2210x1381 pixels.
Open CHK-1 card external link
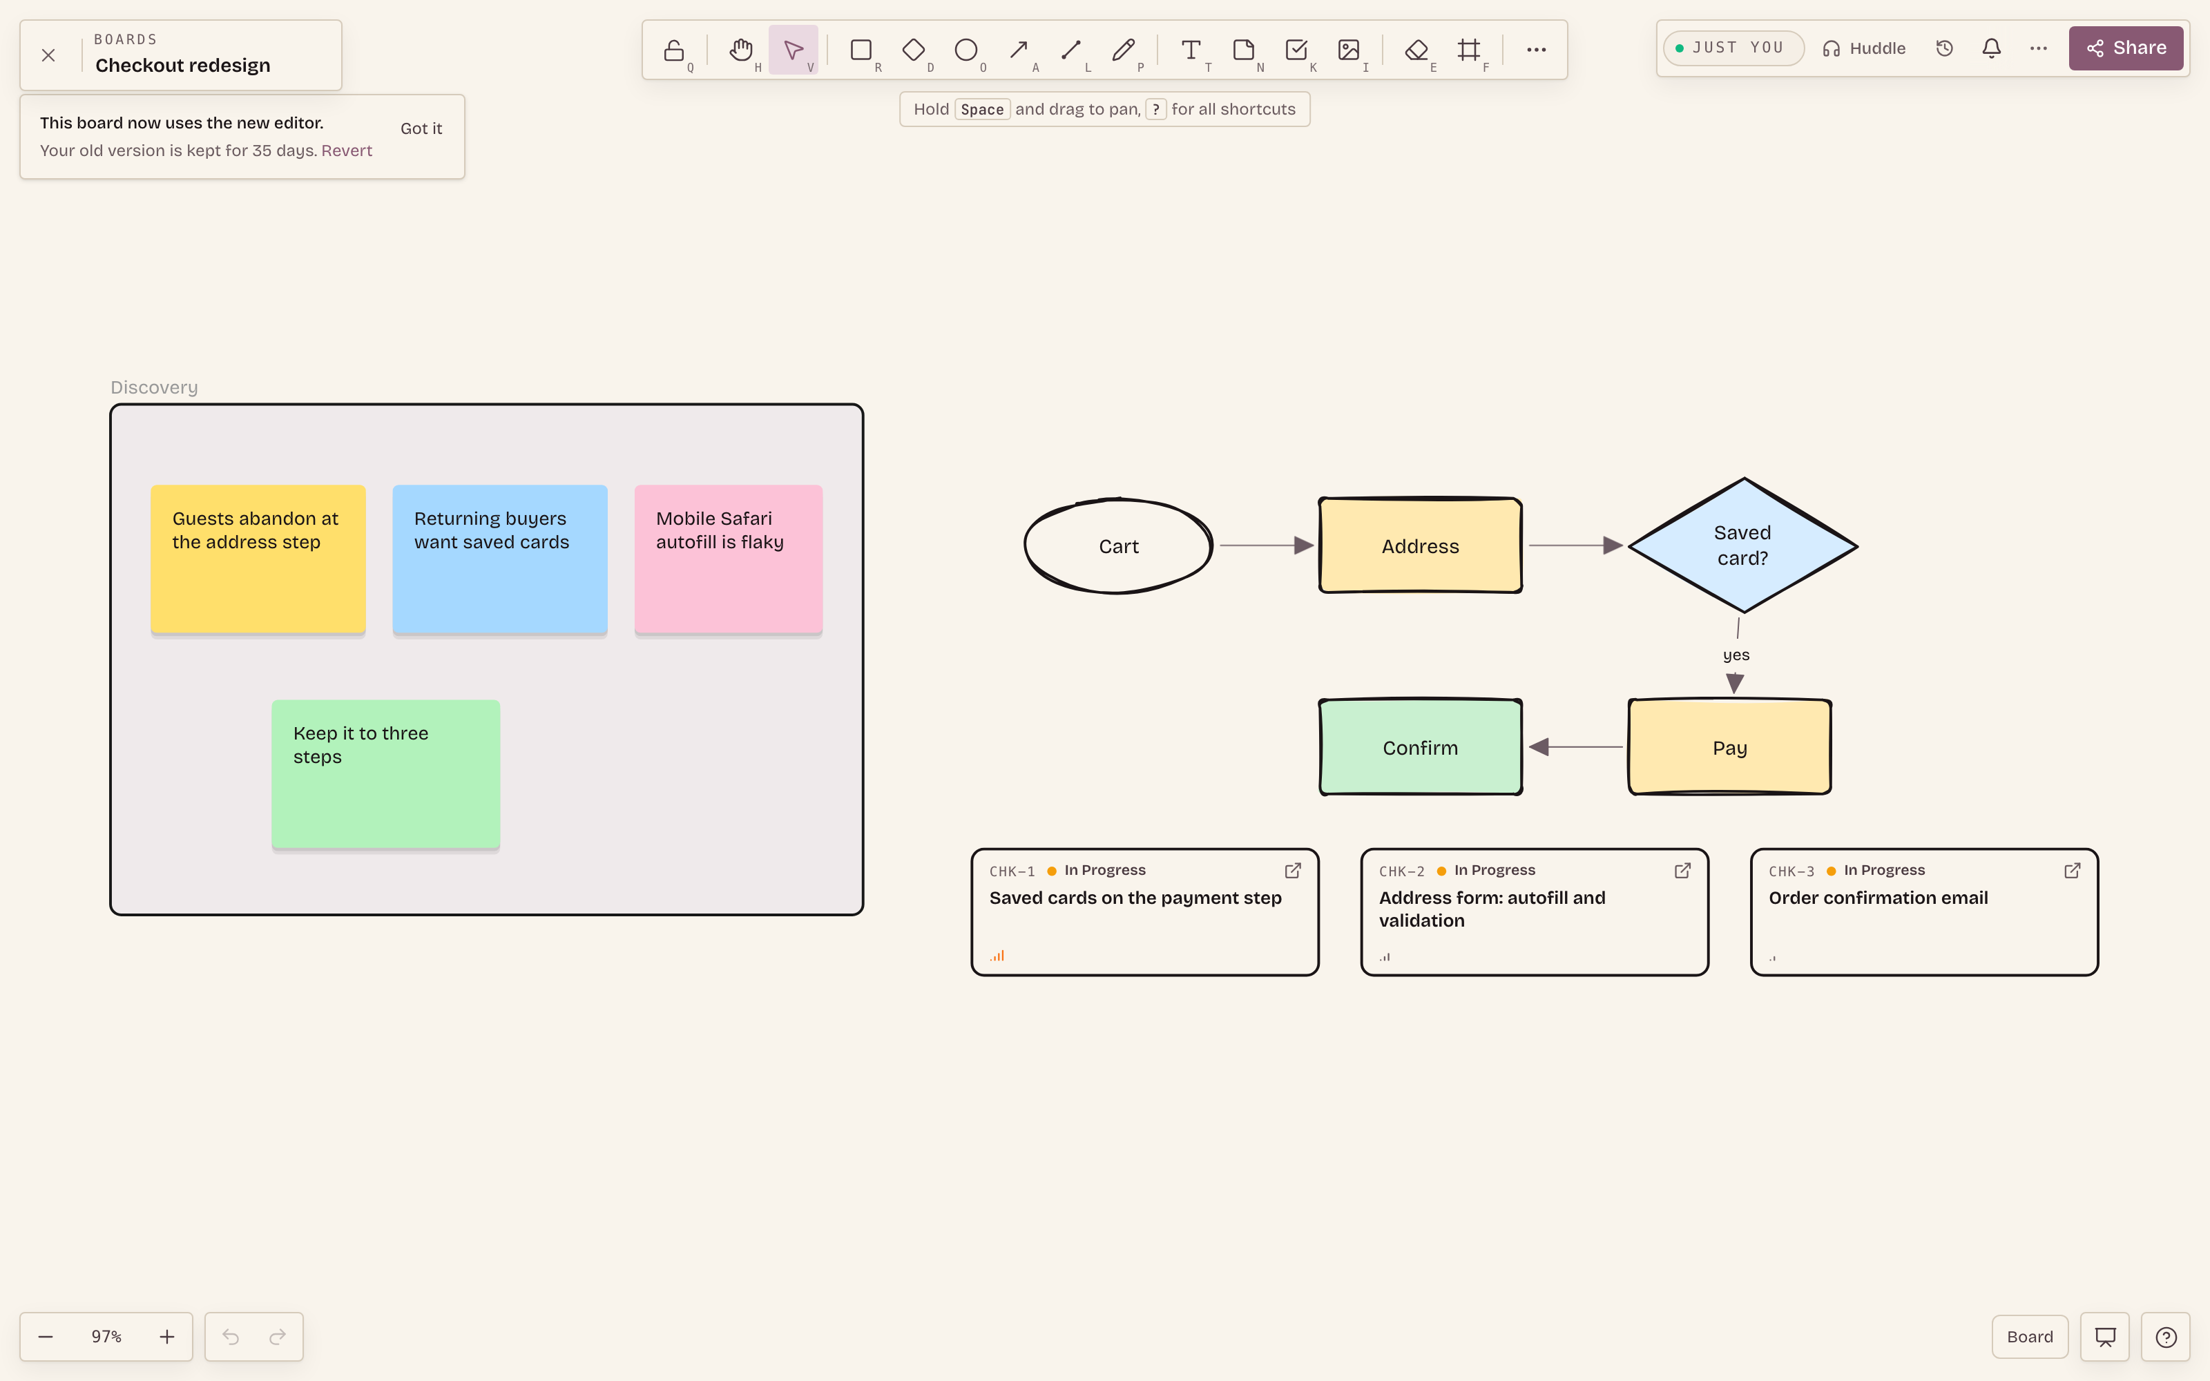pyautogui.click(x=1292, y=871)
